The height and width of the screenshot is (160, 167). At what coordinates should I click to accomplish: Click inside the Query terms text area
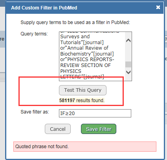tap(92, 56)
